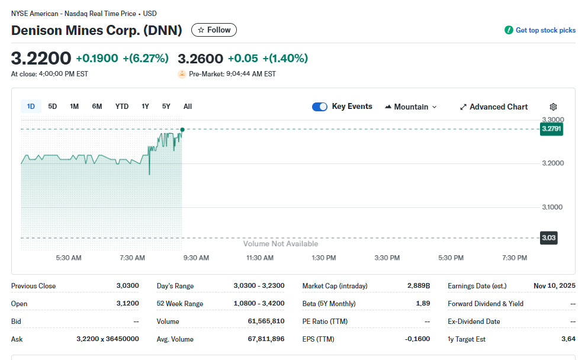Click the pre-market sun icon

(x=182, y=74)
